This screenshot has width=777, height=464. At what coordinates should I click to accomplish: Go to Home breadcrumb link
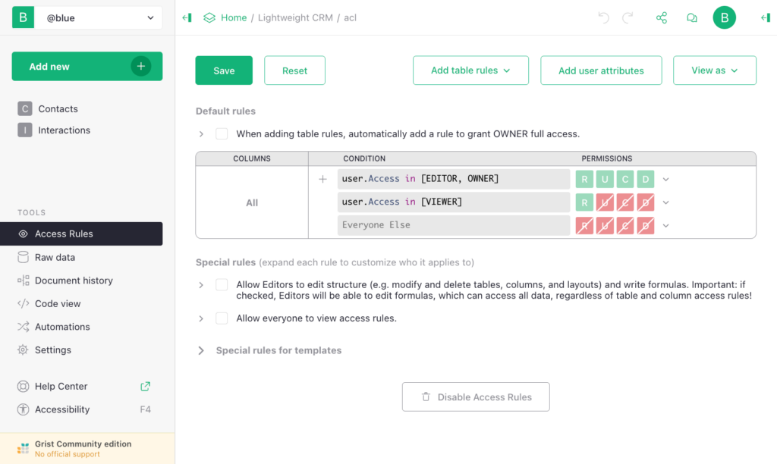[234, 18]
